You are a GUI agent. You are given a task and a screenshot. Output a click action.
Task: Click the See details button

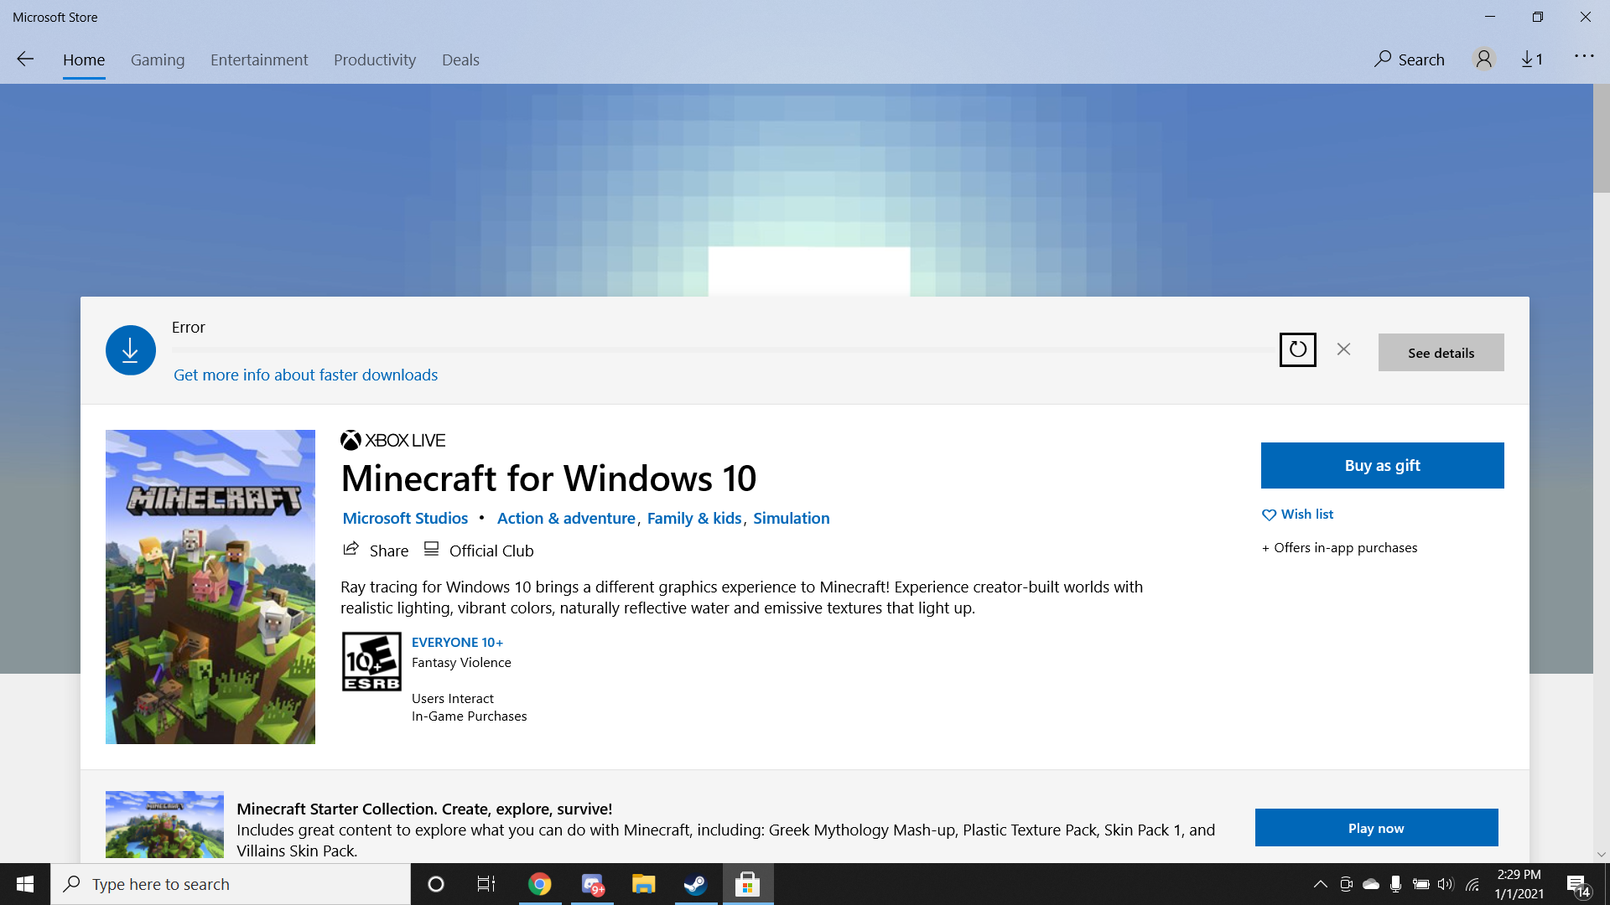tap(1441, 353)
